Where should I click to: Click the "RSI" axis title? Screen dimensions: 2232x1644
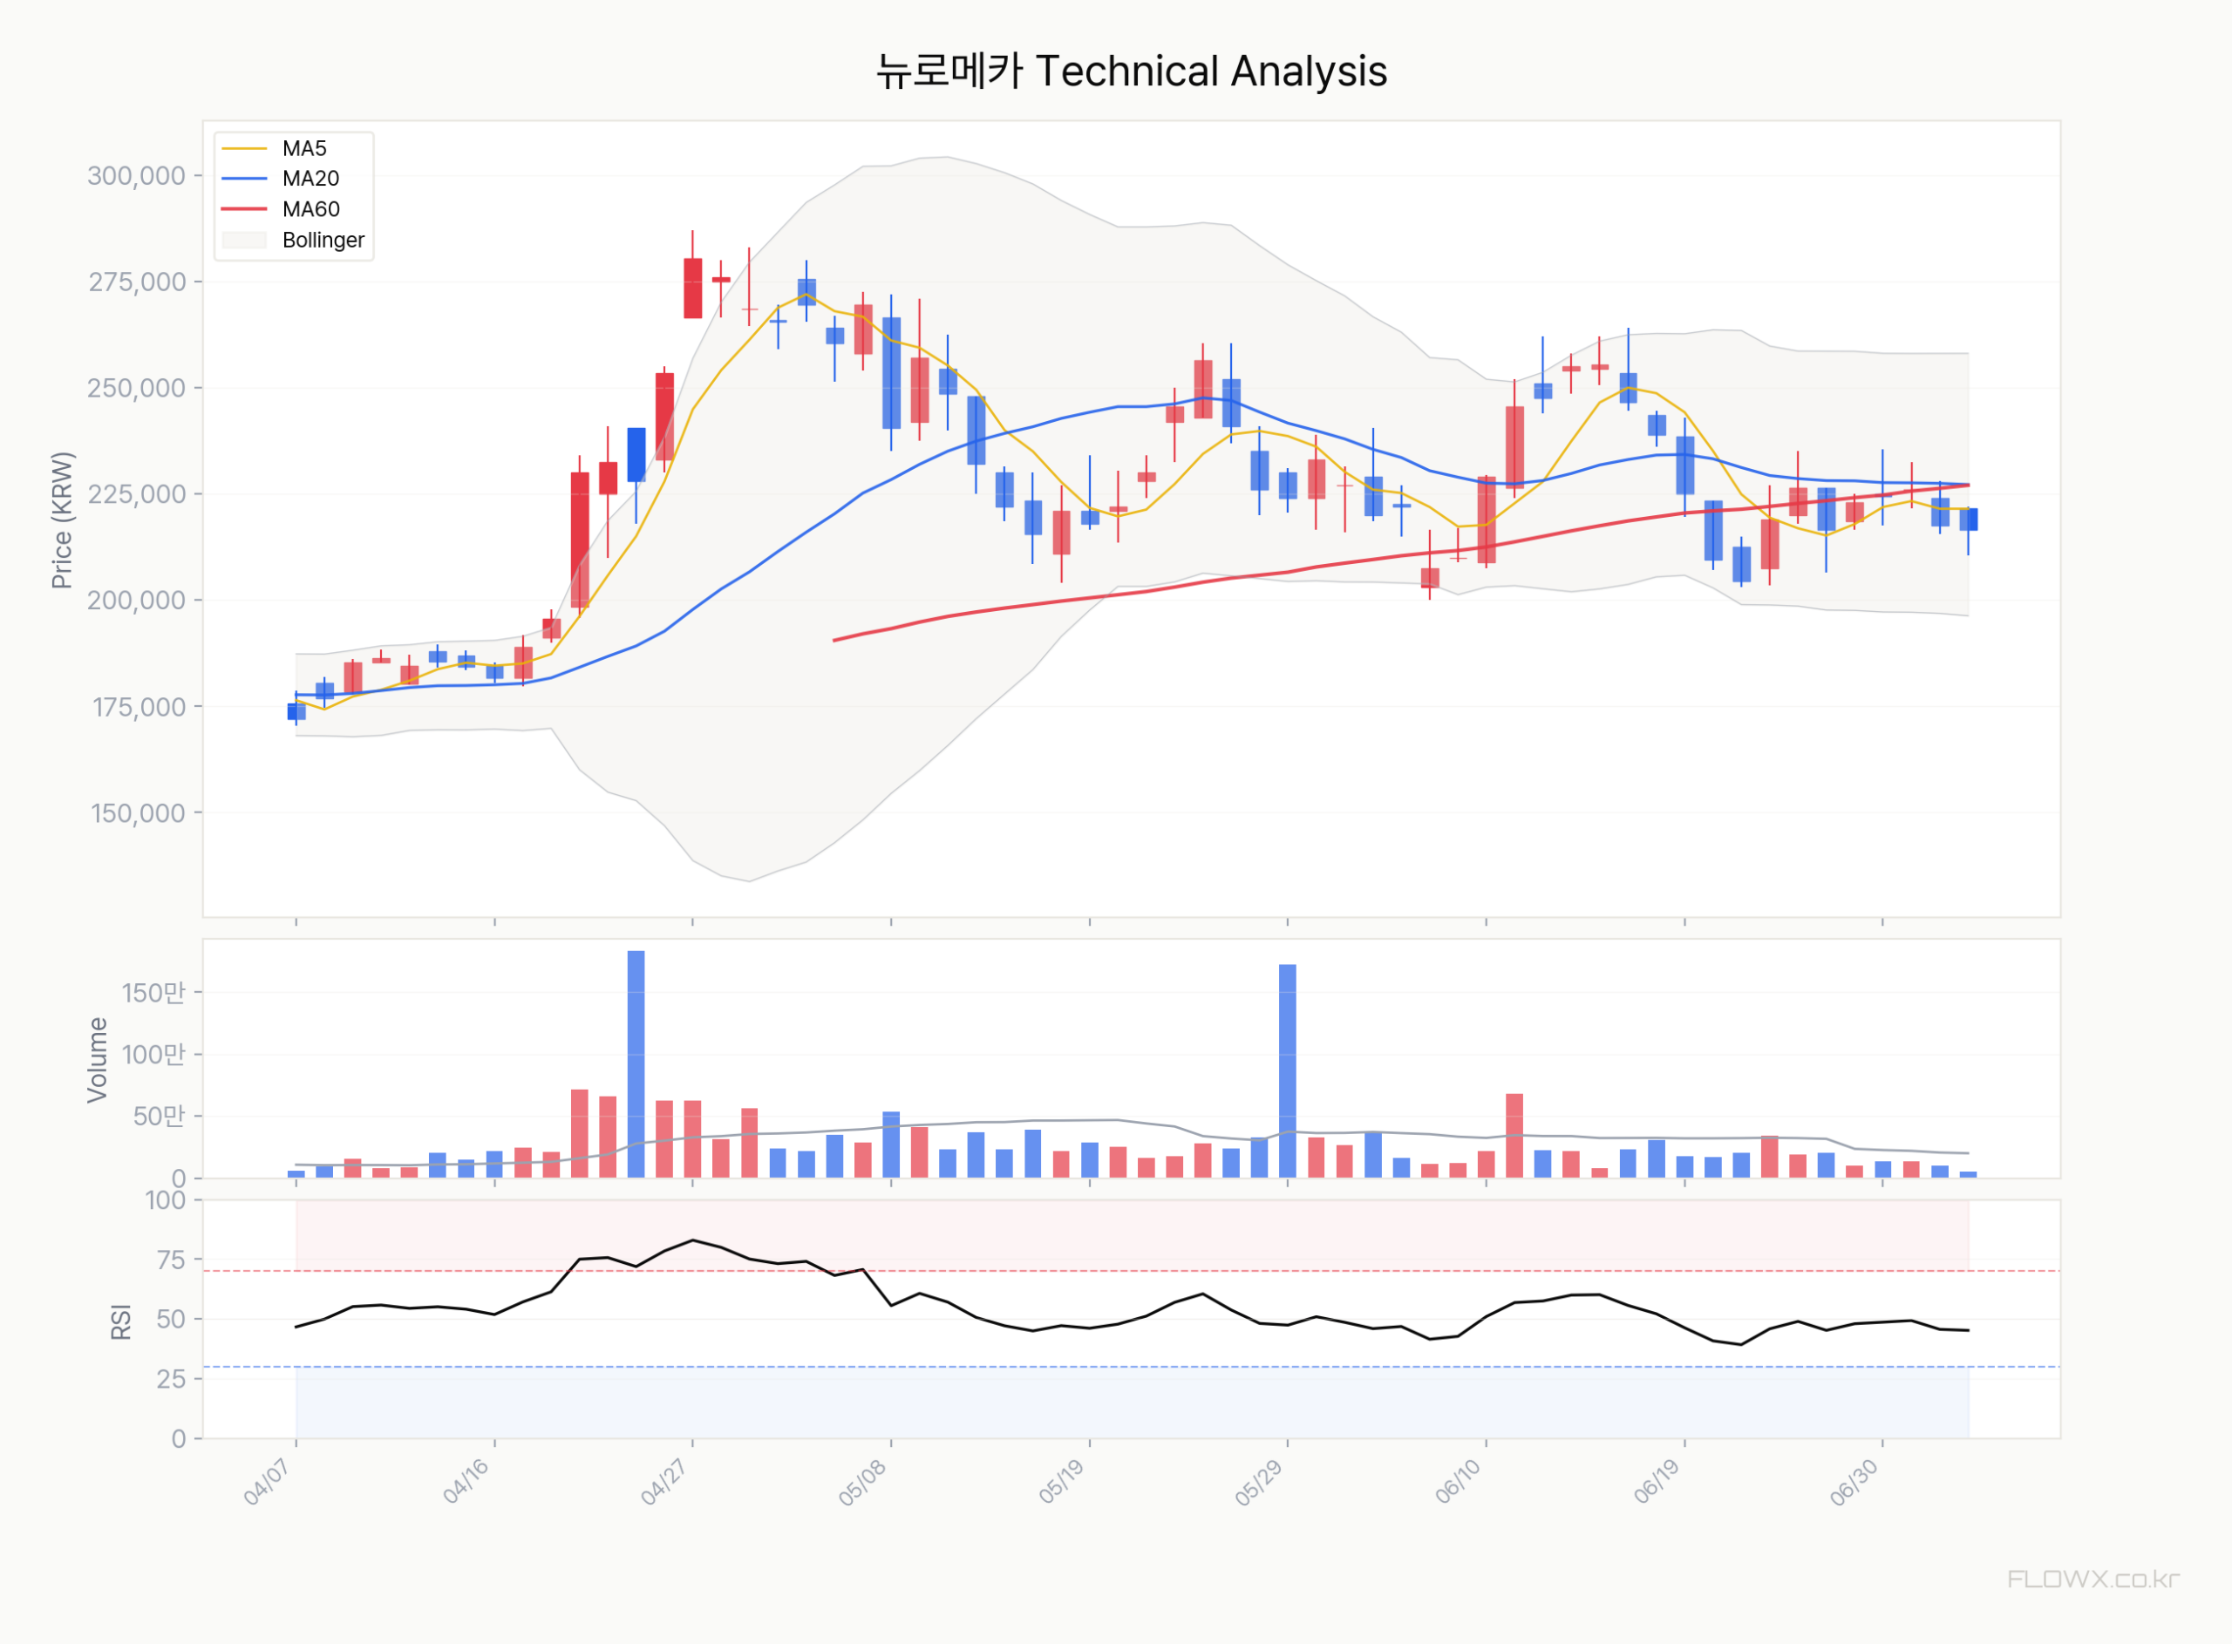(x=120, y=1322)
